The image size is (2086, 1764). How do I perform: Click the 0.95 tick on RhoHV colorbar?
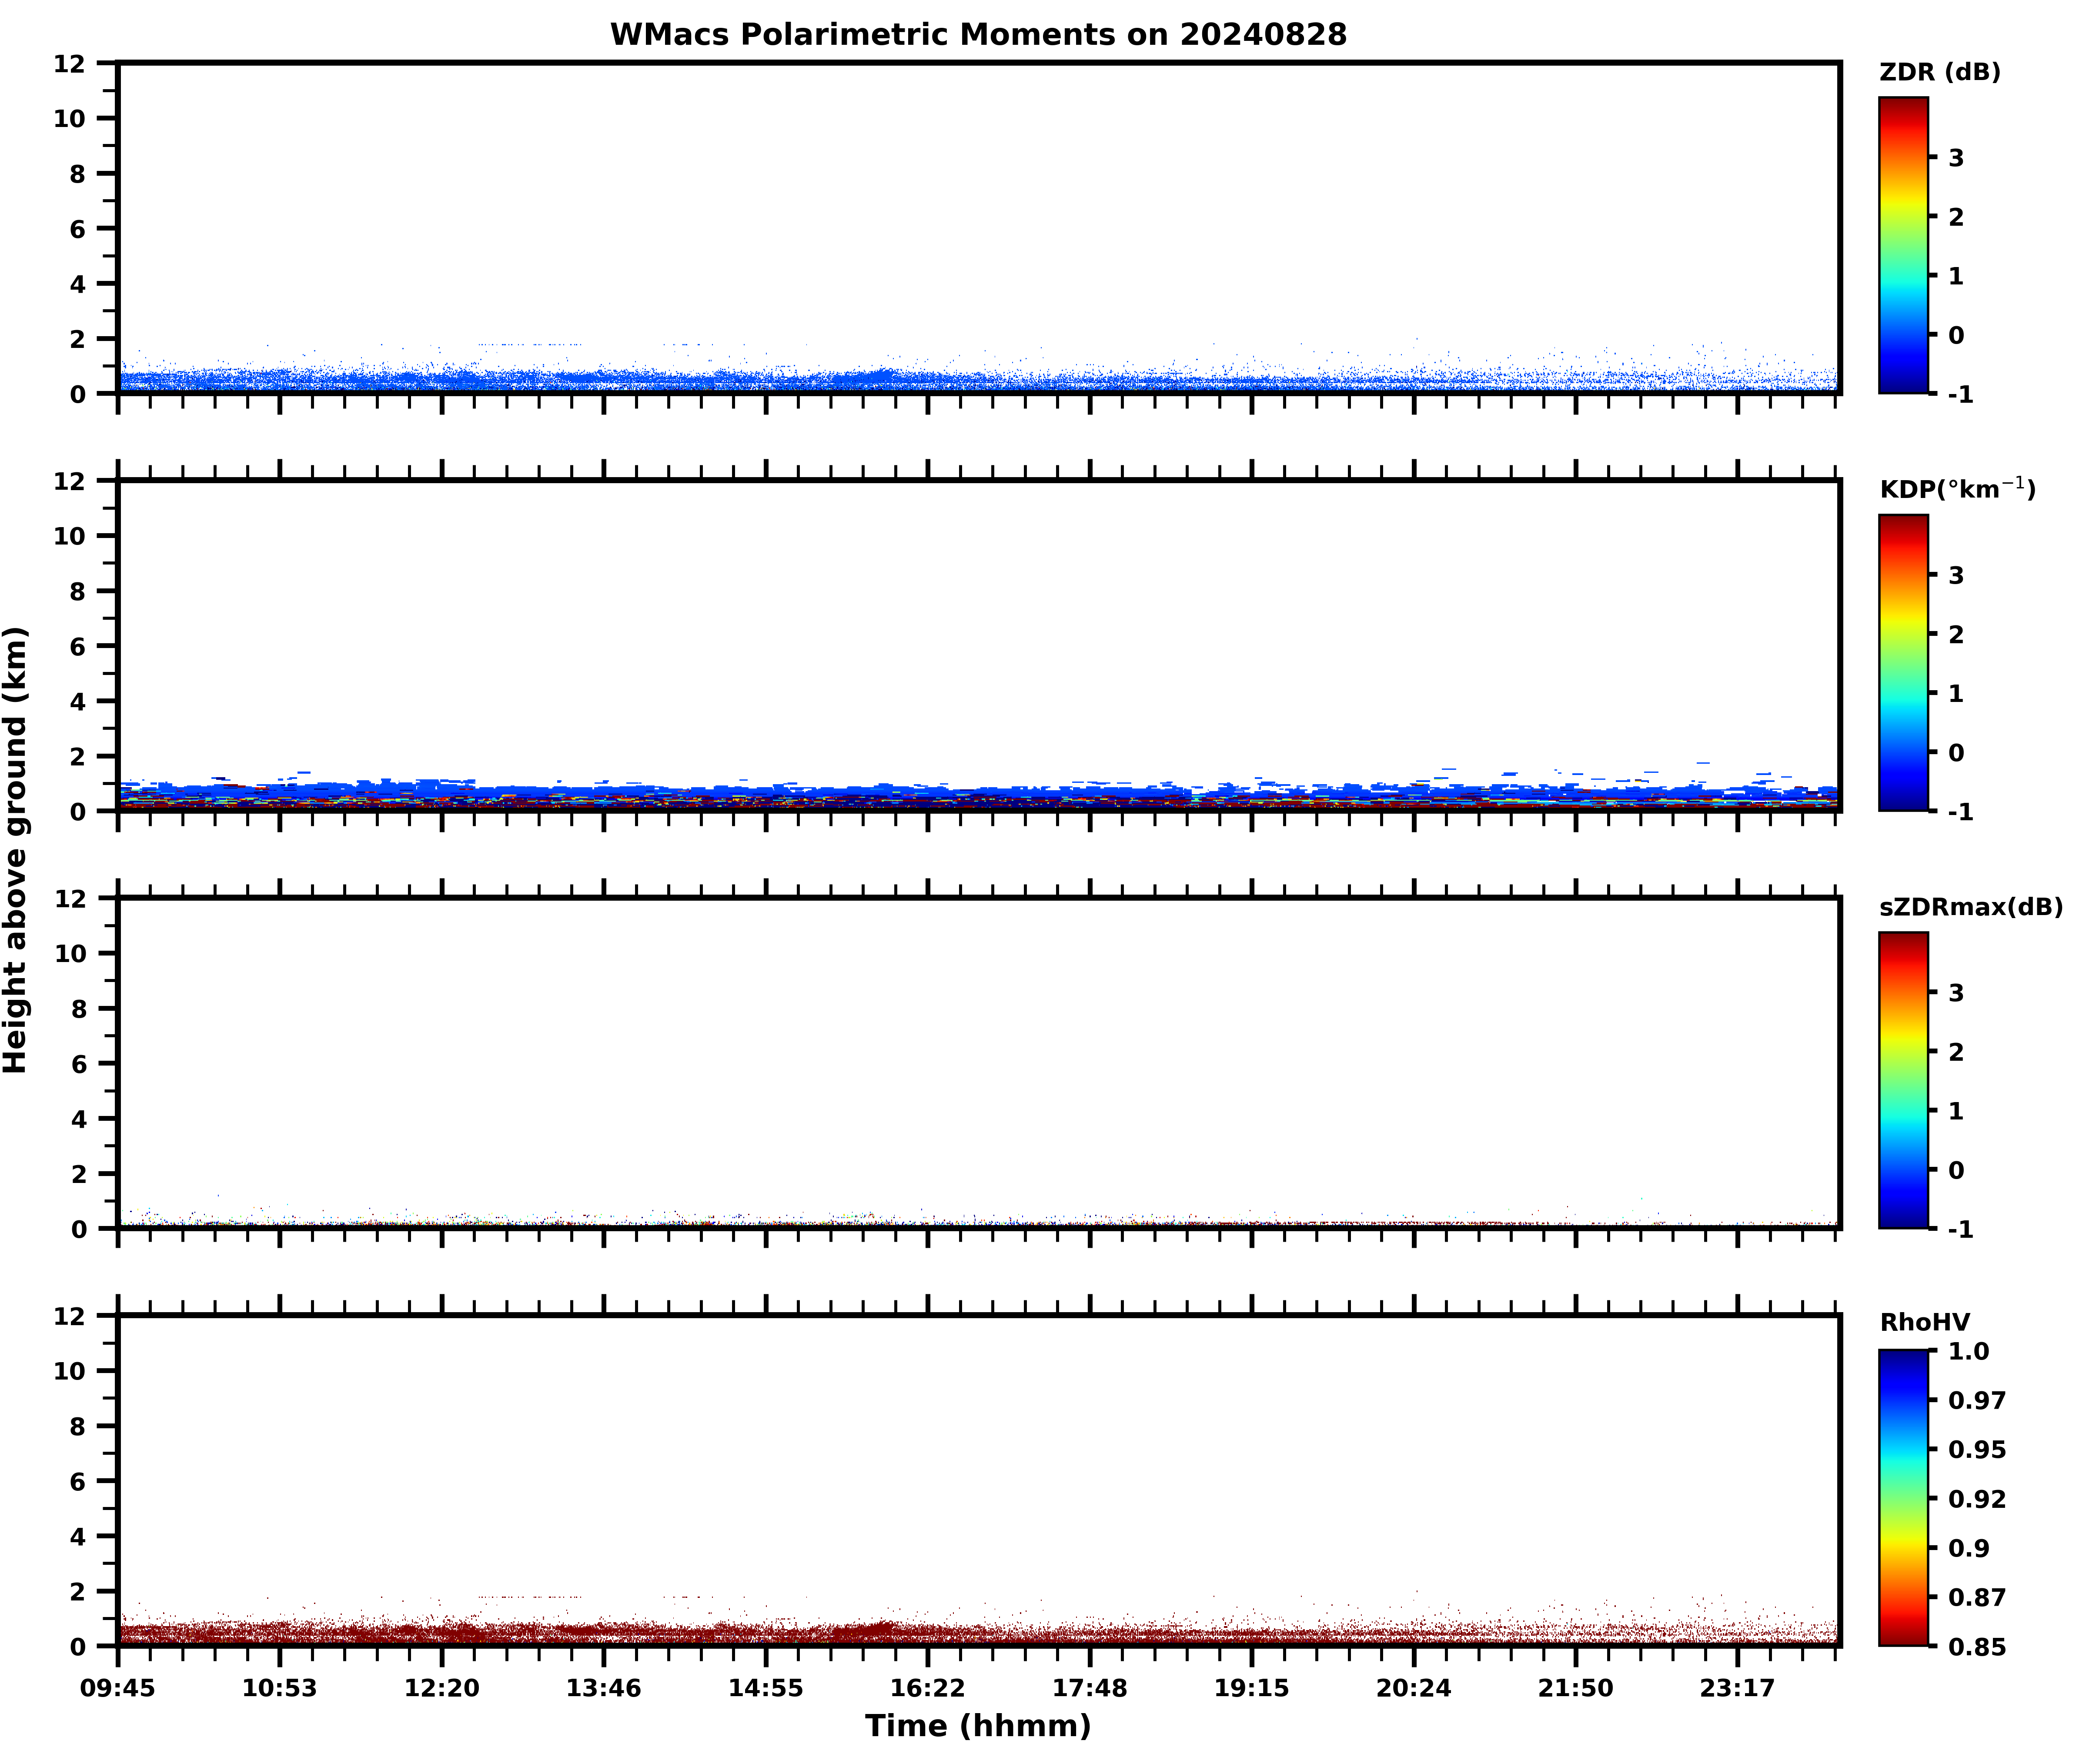click(1976, 1450)
